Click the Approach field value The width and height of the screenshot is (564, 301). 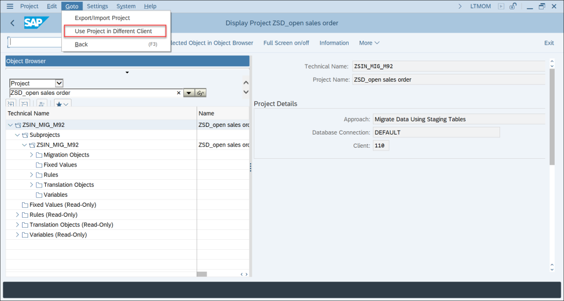[459, 119]
